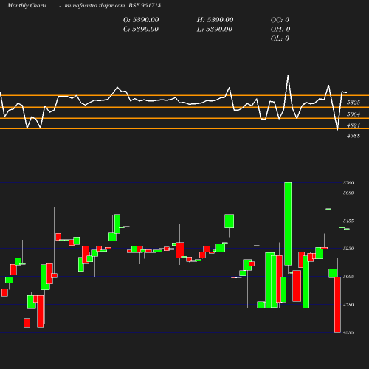Select the 'L: 5390.00' low value
Image resolution: width=369 pixels, height=369 pixels.
point(215,29)
